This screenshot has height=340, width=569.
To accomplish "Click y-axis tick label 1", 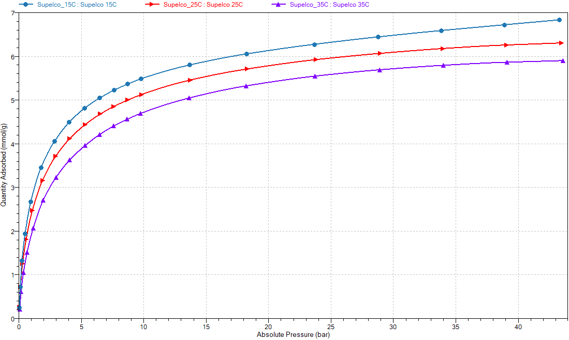I will [13, 275].
